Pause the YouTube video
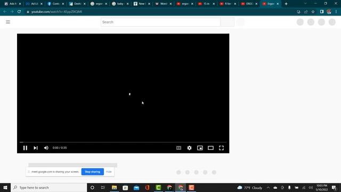 [25, 148]
